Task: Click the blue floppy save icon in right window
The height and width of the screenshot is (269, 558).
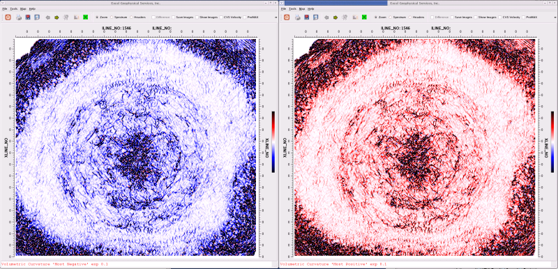Action: point(315,17)
